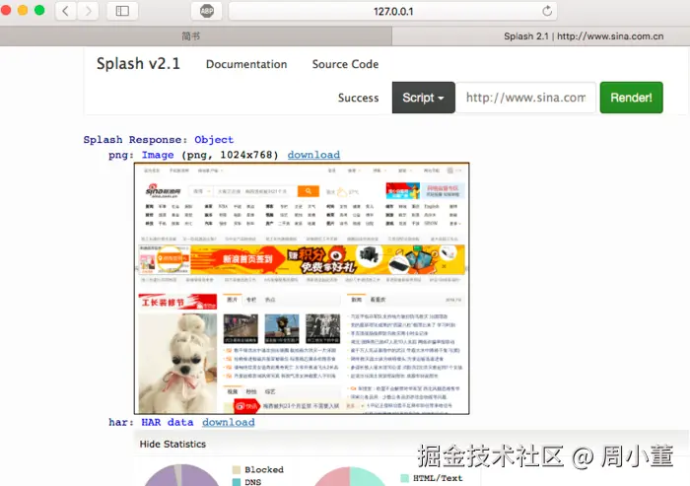Image resolution: width=690 pixels, height=486 pixels.
Task: Click the macOS yellow minimize window button
Action: click(x=23, y=10)
